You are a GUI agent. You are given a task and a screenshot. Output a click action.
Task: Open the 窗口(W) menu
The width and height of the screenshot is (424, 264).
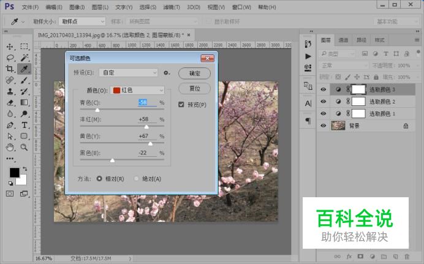[x=241, y=7]
